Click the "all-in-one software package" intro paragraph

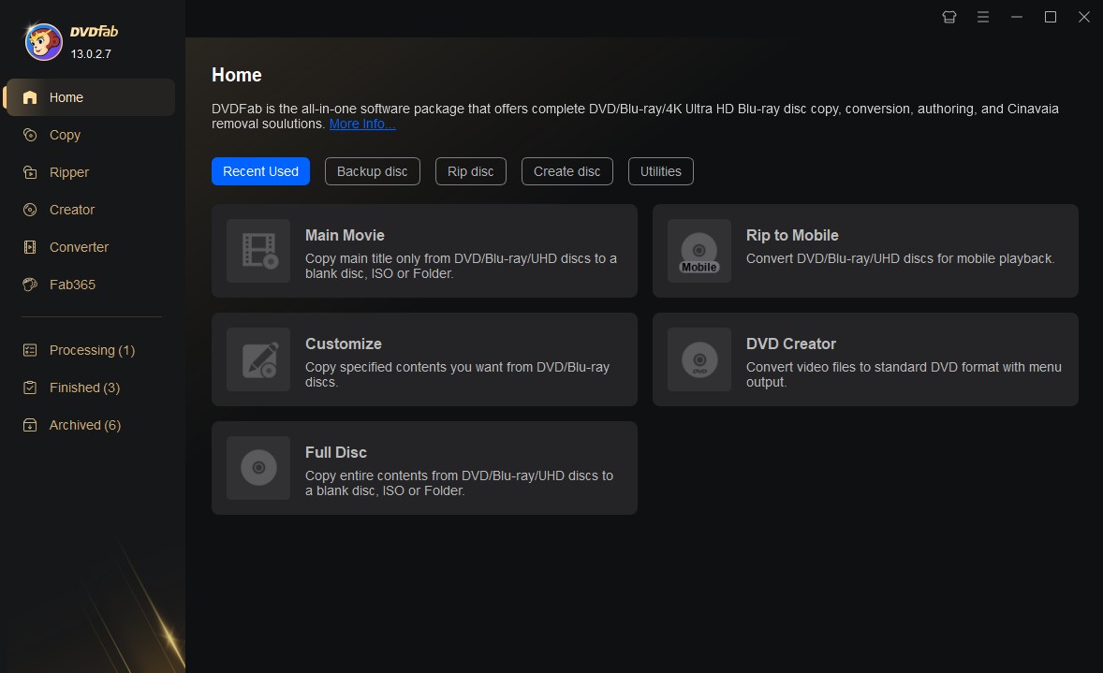tap(635, 116)
